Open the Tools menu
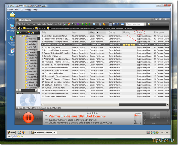Image resolution: width=178 pixels, height=145 pixels. point(38,24)
